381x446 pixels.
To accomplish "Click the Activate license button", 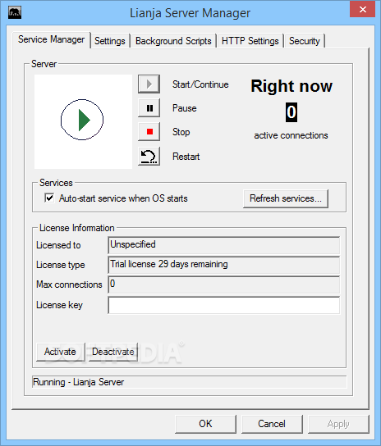I will tap(61, 352).
